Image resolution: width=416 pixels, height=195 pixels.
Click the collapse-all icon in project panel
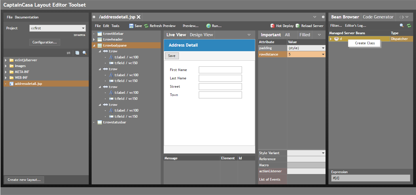click(77, 53)
